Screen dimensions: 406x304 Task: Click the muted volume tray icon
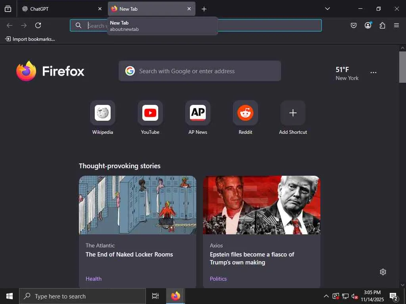pyautogui.click(x=354, y=296)
